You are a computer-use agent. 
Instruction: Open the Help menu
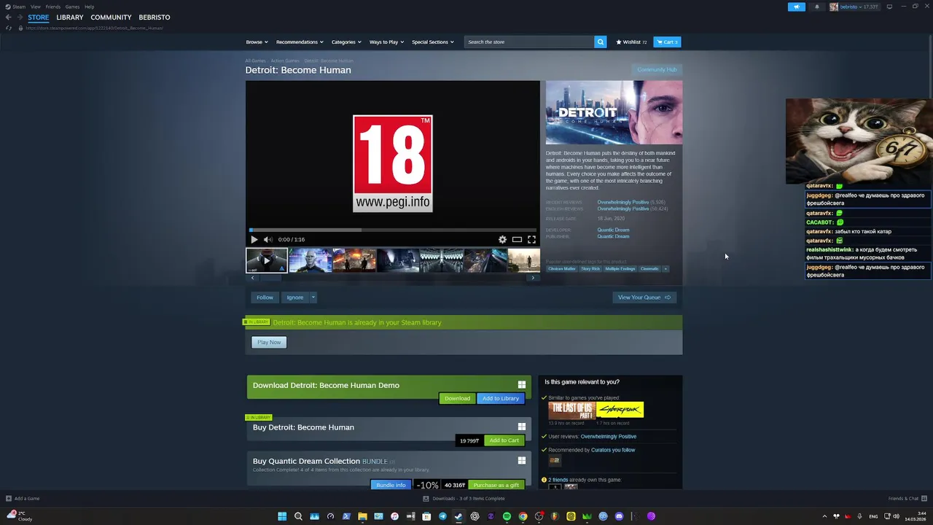pos(89,7)
